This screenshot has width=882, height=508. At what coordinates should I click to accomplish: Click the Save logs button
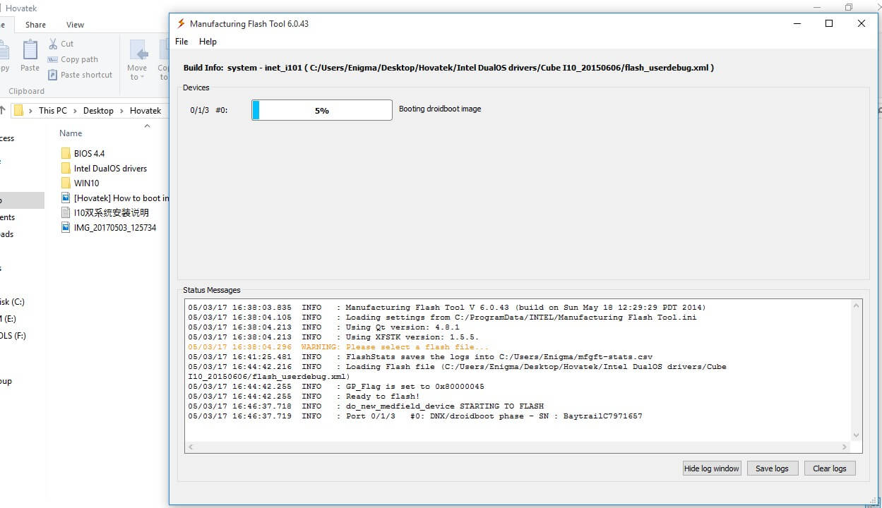click(772, 468)
